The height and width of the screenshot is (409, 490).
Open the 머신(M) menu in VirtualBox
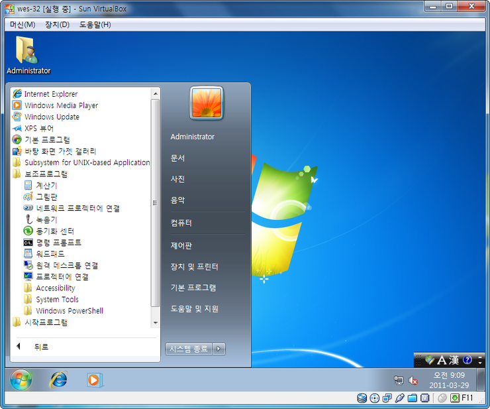tap(23, 25)
